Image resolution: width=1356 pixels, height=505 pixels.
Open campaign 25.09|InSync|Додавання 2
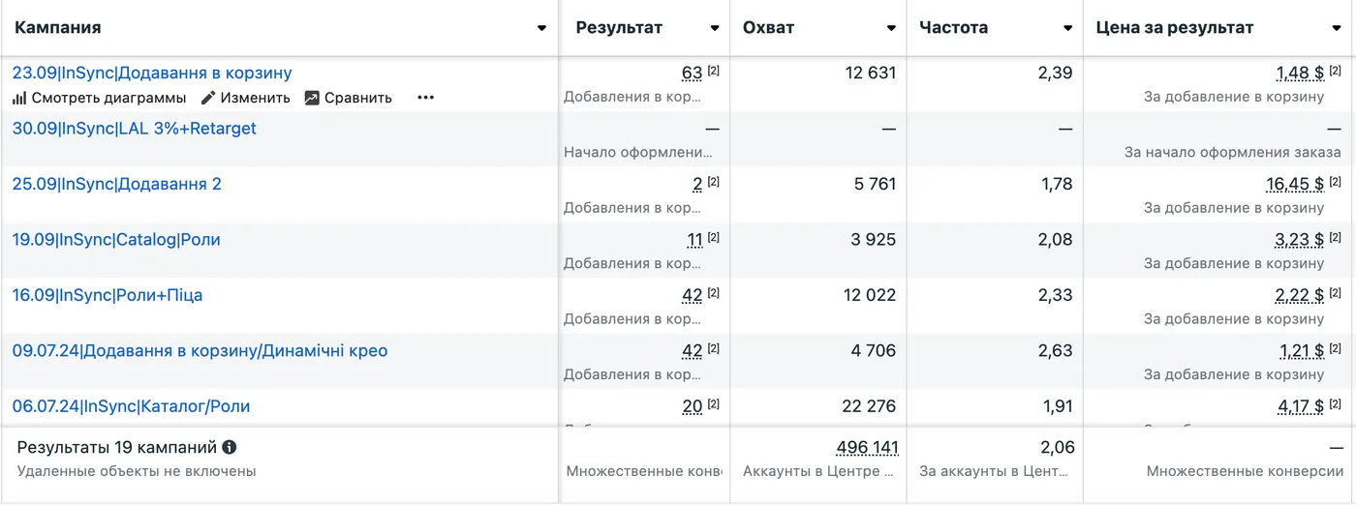click(117, 184)
